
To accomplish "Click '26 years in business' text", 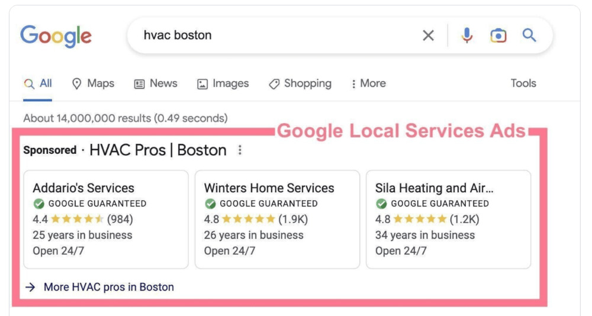I will pos(254,235).
